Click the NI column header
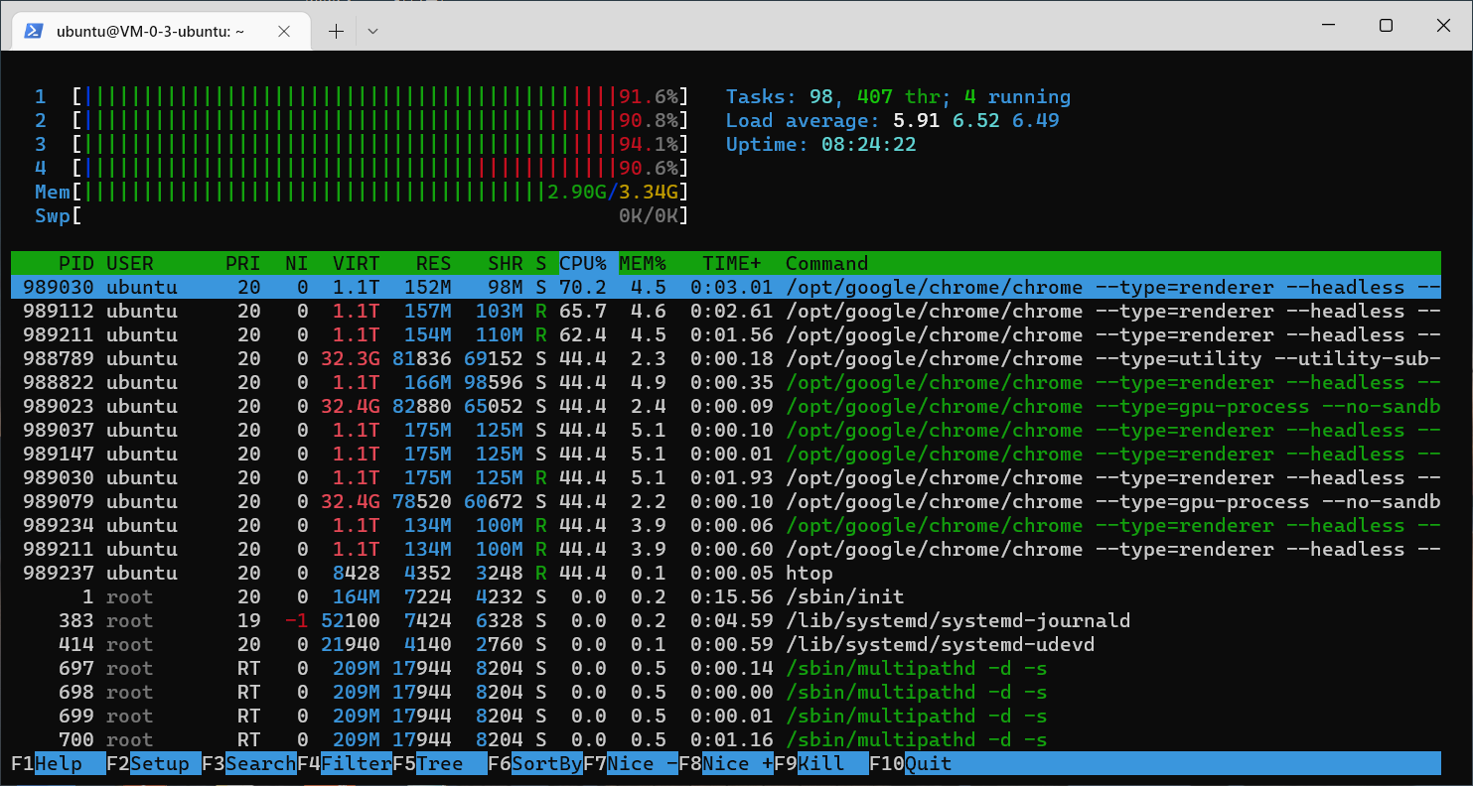The width and height of the screenshot is (1473, 786). 296,263
